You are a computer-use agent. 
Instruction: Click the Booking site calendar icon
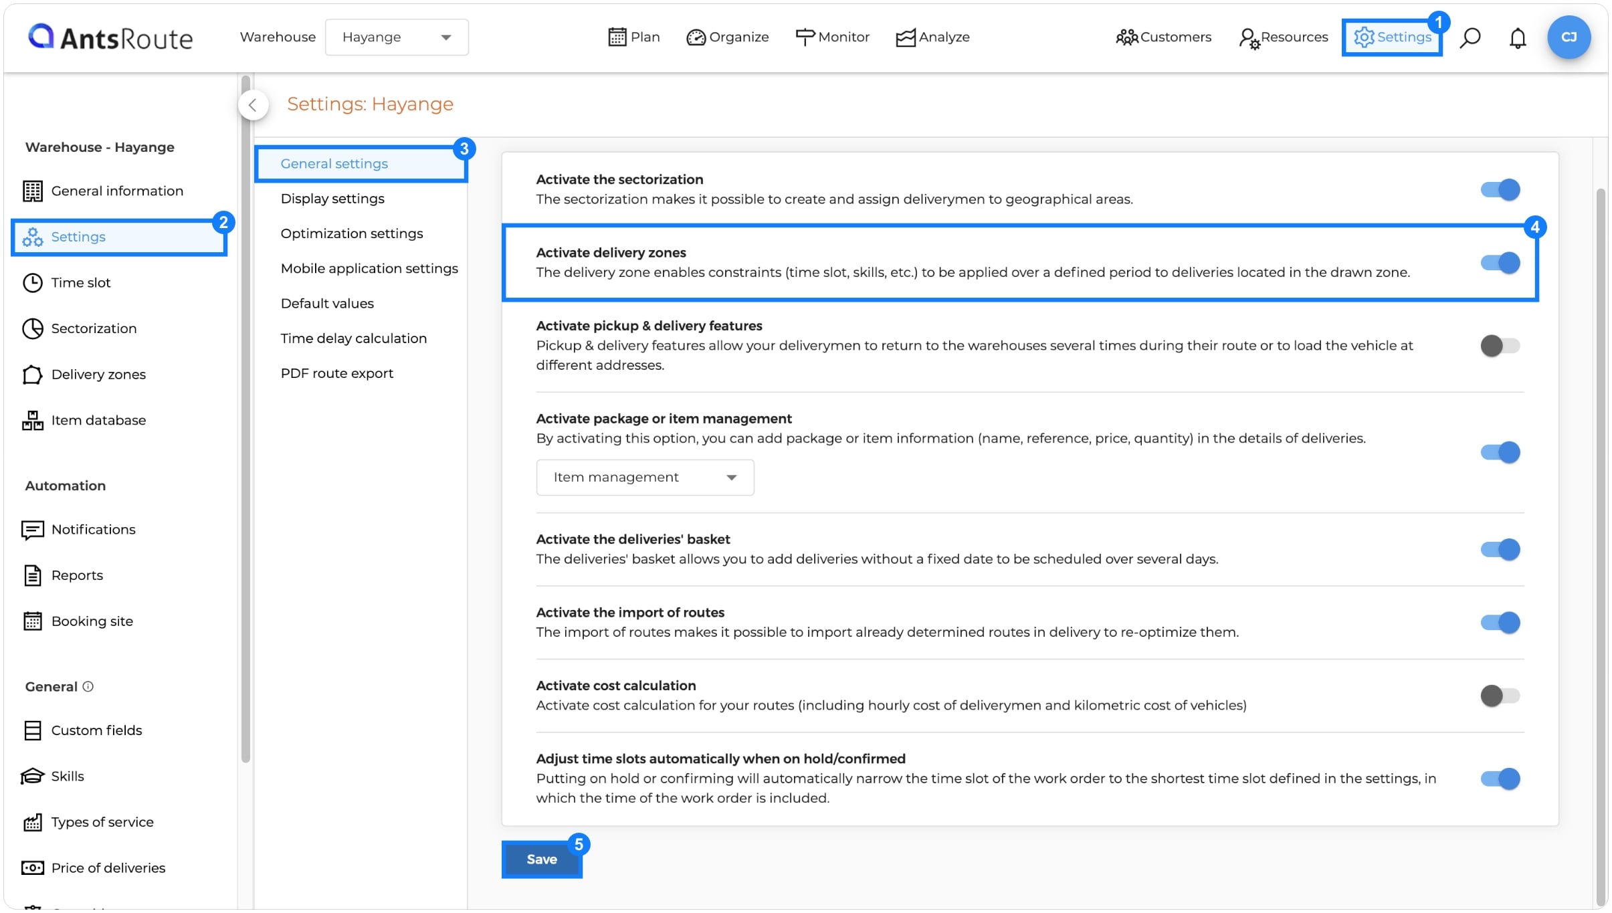32,621
